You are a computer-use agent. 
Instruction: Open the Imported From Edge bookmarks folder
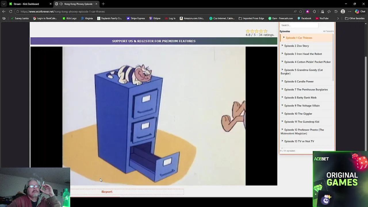[251, 18]
